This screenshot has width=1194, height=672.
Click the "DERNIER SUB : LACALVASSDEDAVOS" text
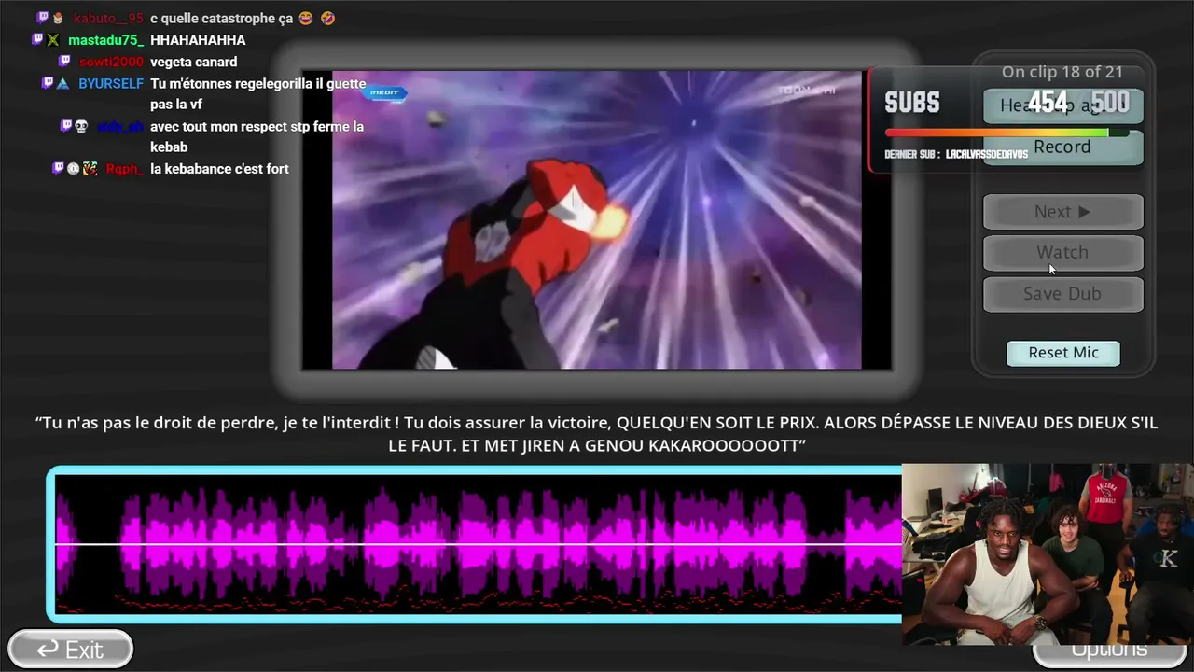click(x=956, y=154)
